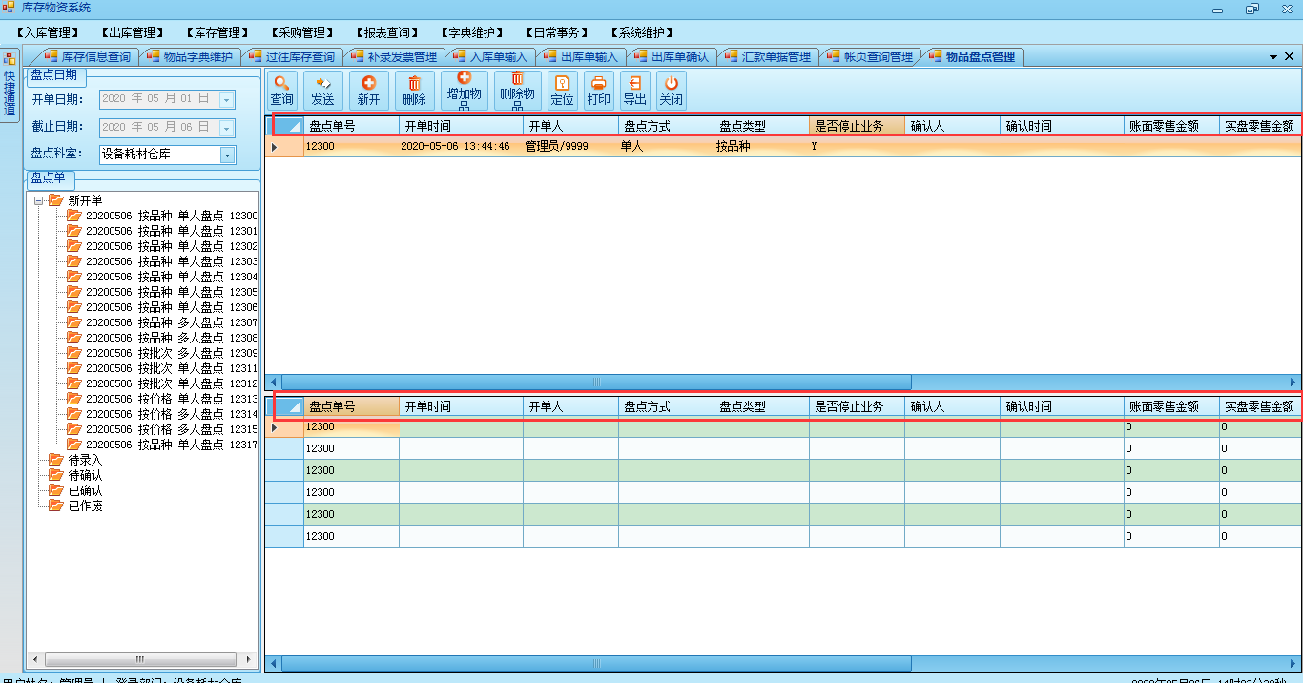The image size is (1303, 683).
Task: Select the 已确认 tree node
Action: point(85,490)
